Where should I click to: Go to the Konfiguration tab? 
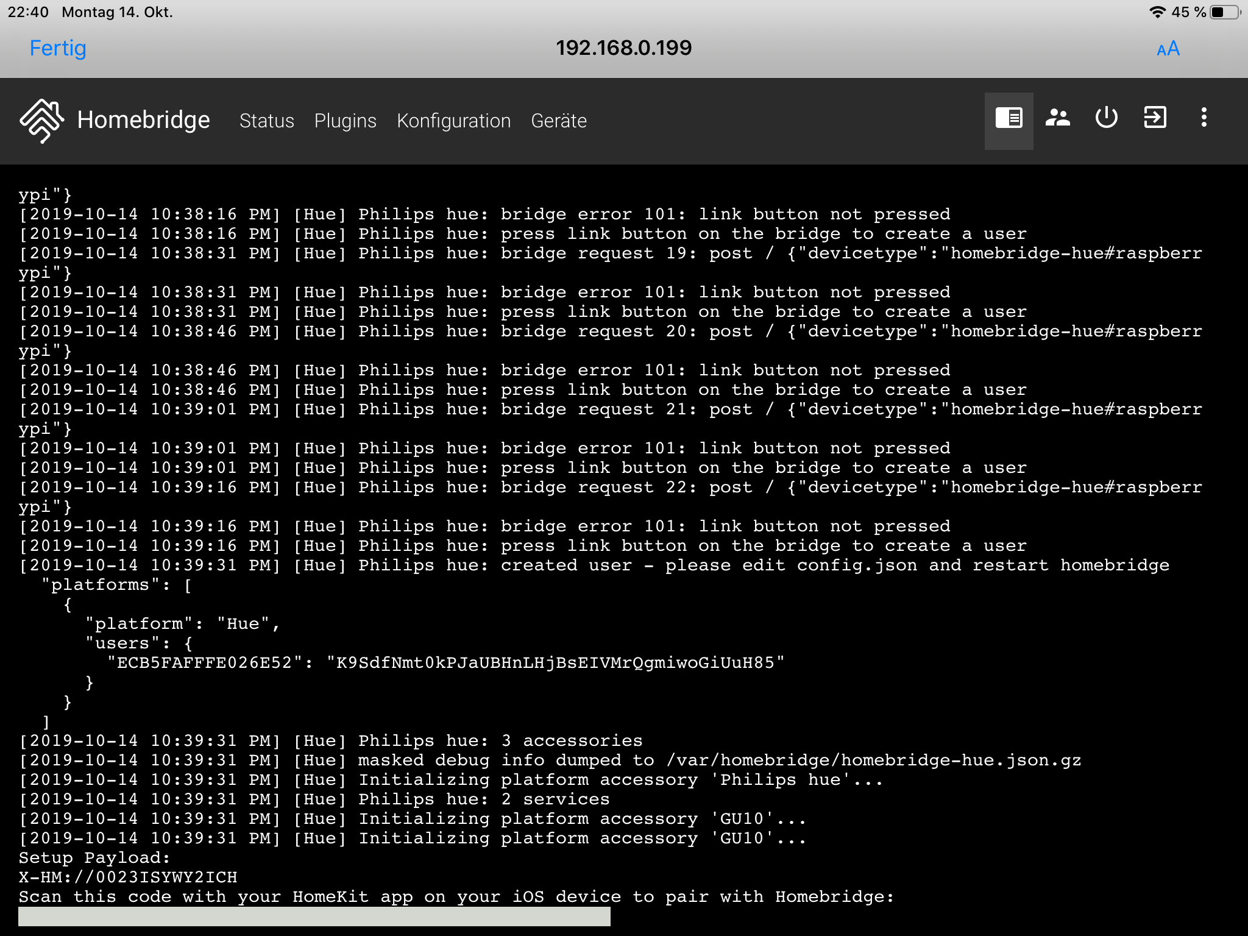click(453, 121)
